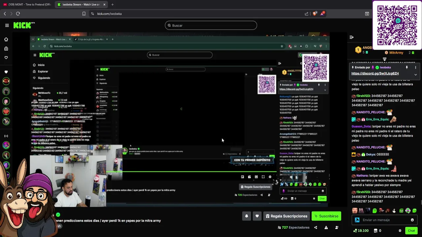The image size is (422, 237).
Task: Open emoji picker in chat input
Action: click(x=412, y=220)
